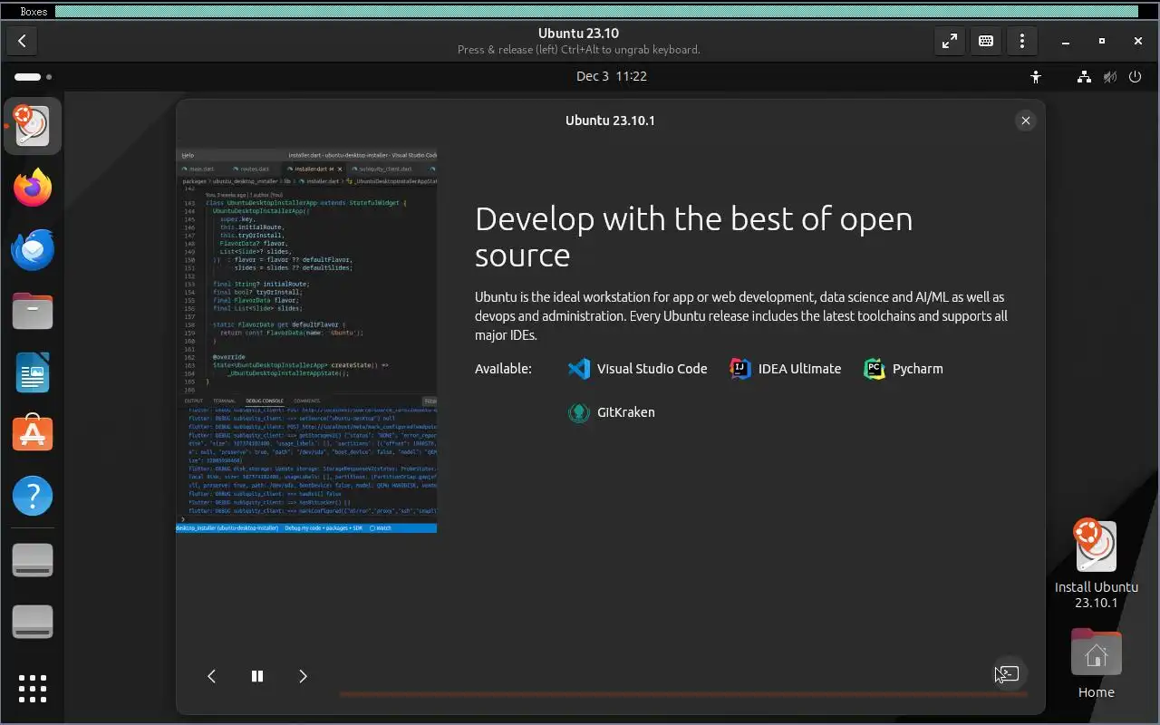
Task: Close the Ubuntu 23.10.1 installer window
Action: click(x=1025, y=121)
